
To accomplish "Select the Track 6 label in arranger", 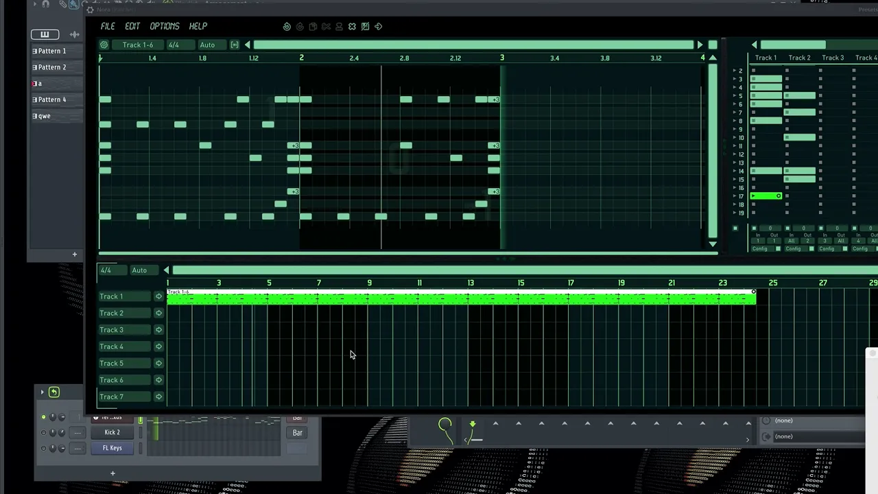I will (124, 380).
